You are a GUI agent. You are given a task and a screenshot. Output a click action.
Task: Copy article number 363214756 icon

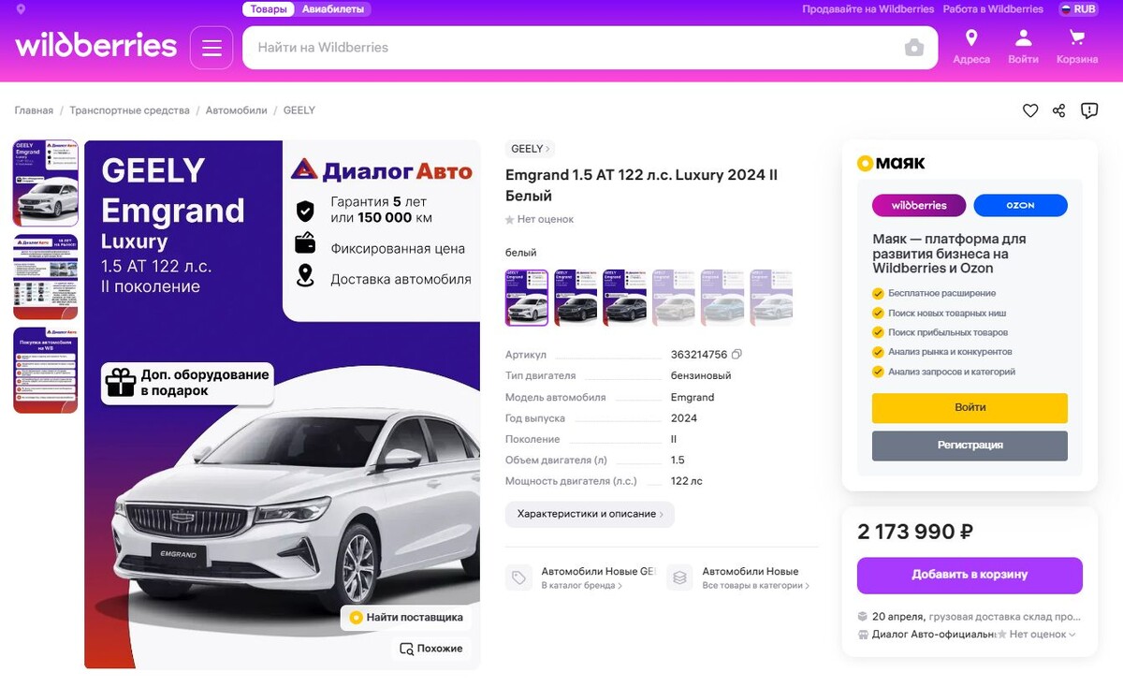[737, 355]
